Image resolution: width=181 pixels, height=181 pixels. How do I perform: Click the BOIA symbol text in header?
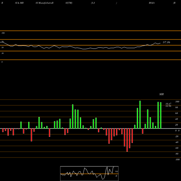[x=152, y=3]
